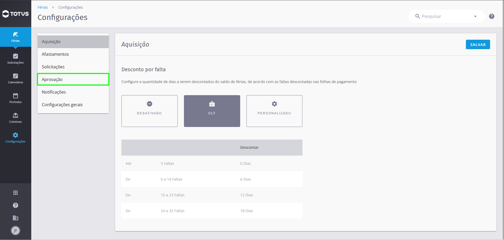Open the company building icon
Screen dimensions: 504x240
pyautogui.click(x=16, y=218)
